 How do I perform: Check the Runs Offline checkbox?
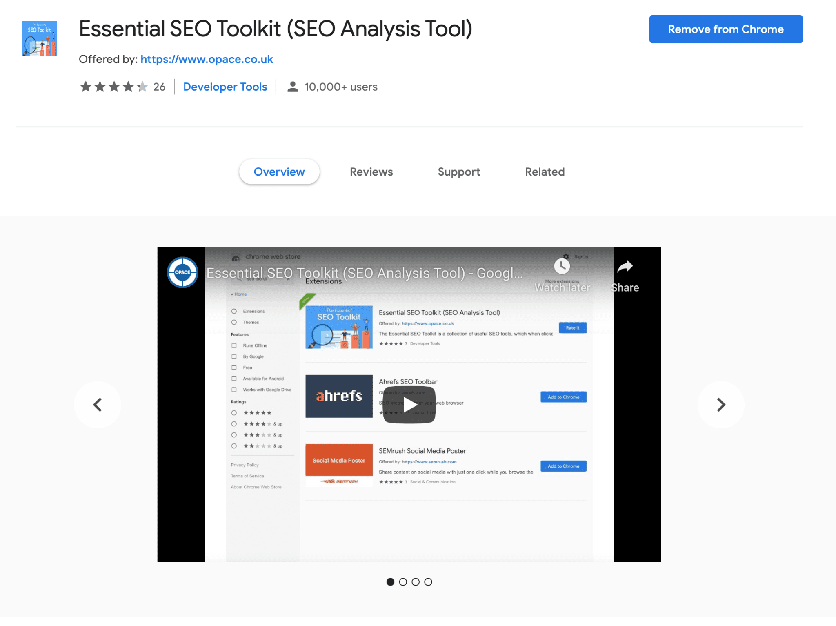point(234,345)
